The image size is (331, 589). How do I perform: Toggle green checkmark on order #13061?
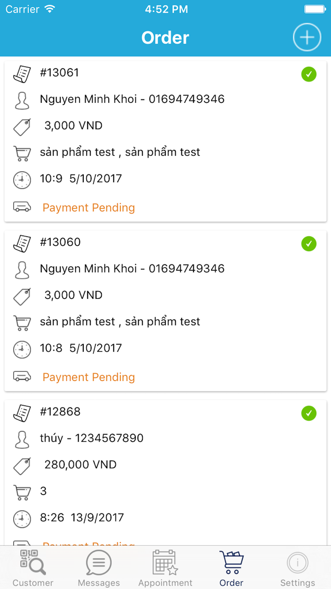point(308,74)
